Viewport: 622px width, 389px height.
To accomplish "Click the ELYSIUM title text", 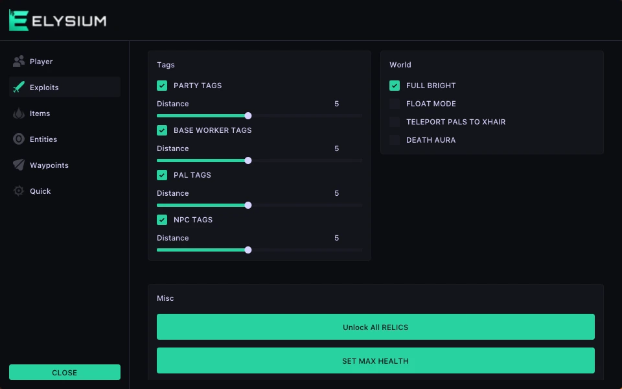I will click(x=69, y=21).
